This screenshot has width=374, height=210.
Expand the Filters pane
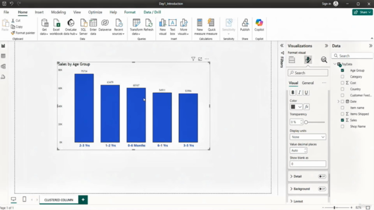click(282, 45)
